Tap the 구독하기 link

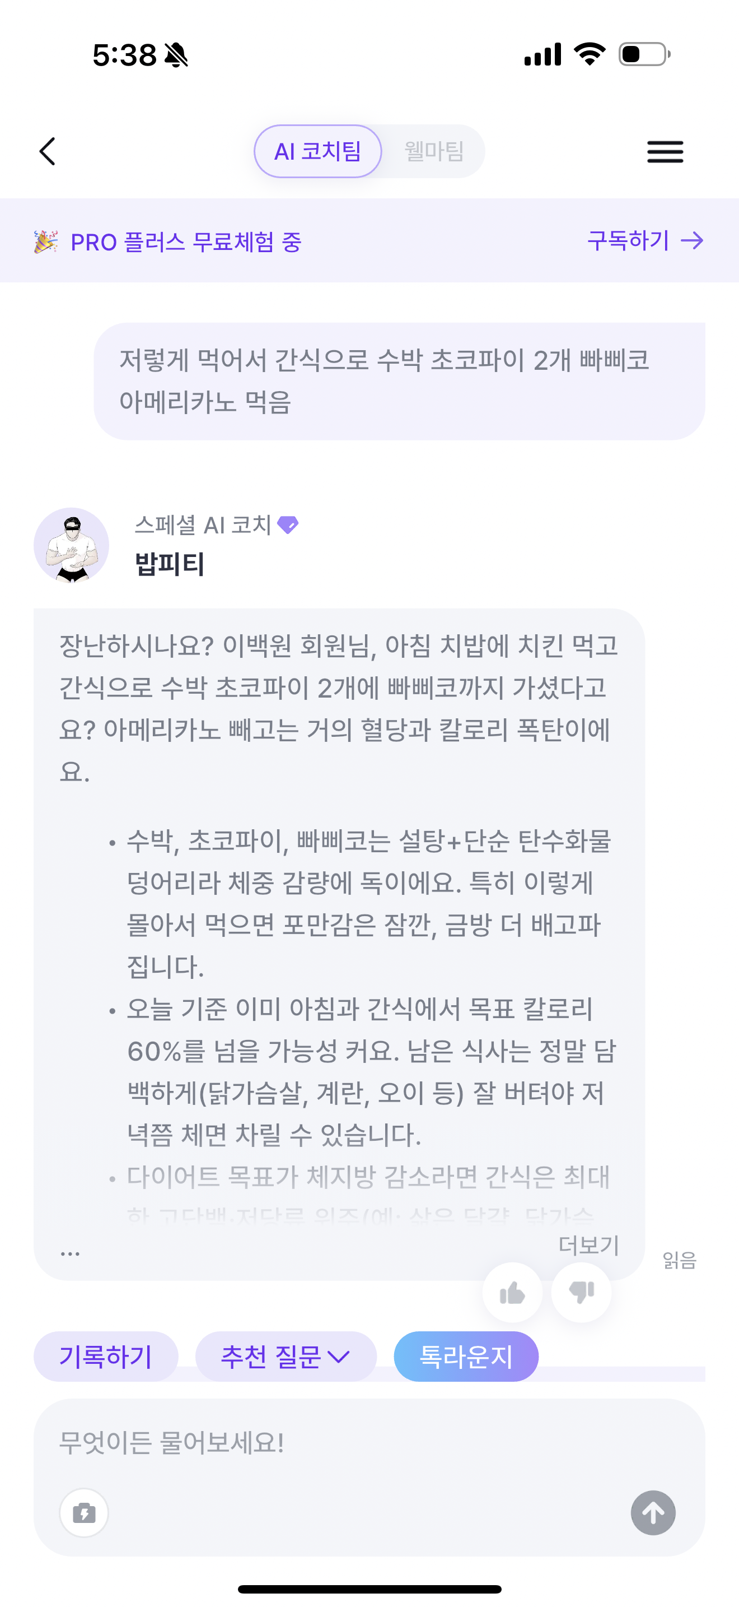tap(644, 240)
